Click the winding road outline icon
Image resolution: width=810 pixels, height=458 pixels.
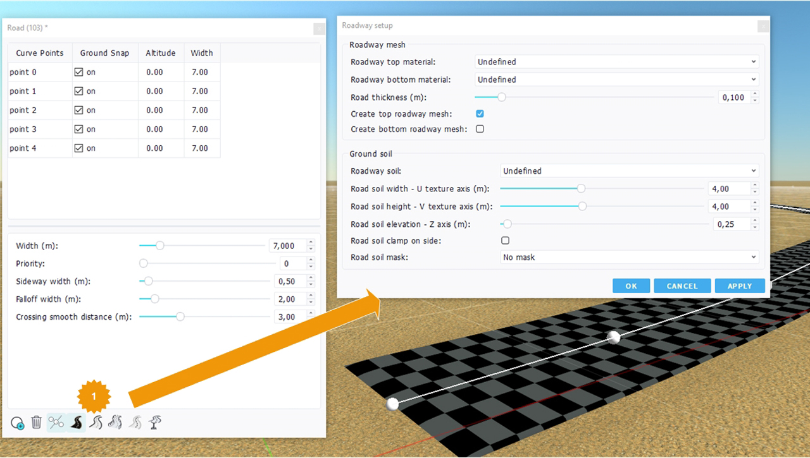96,422
